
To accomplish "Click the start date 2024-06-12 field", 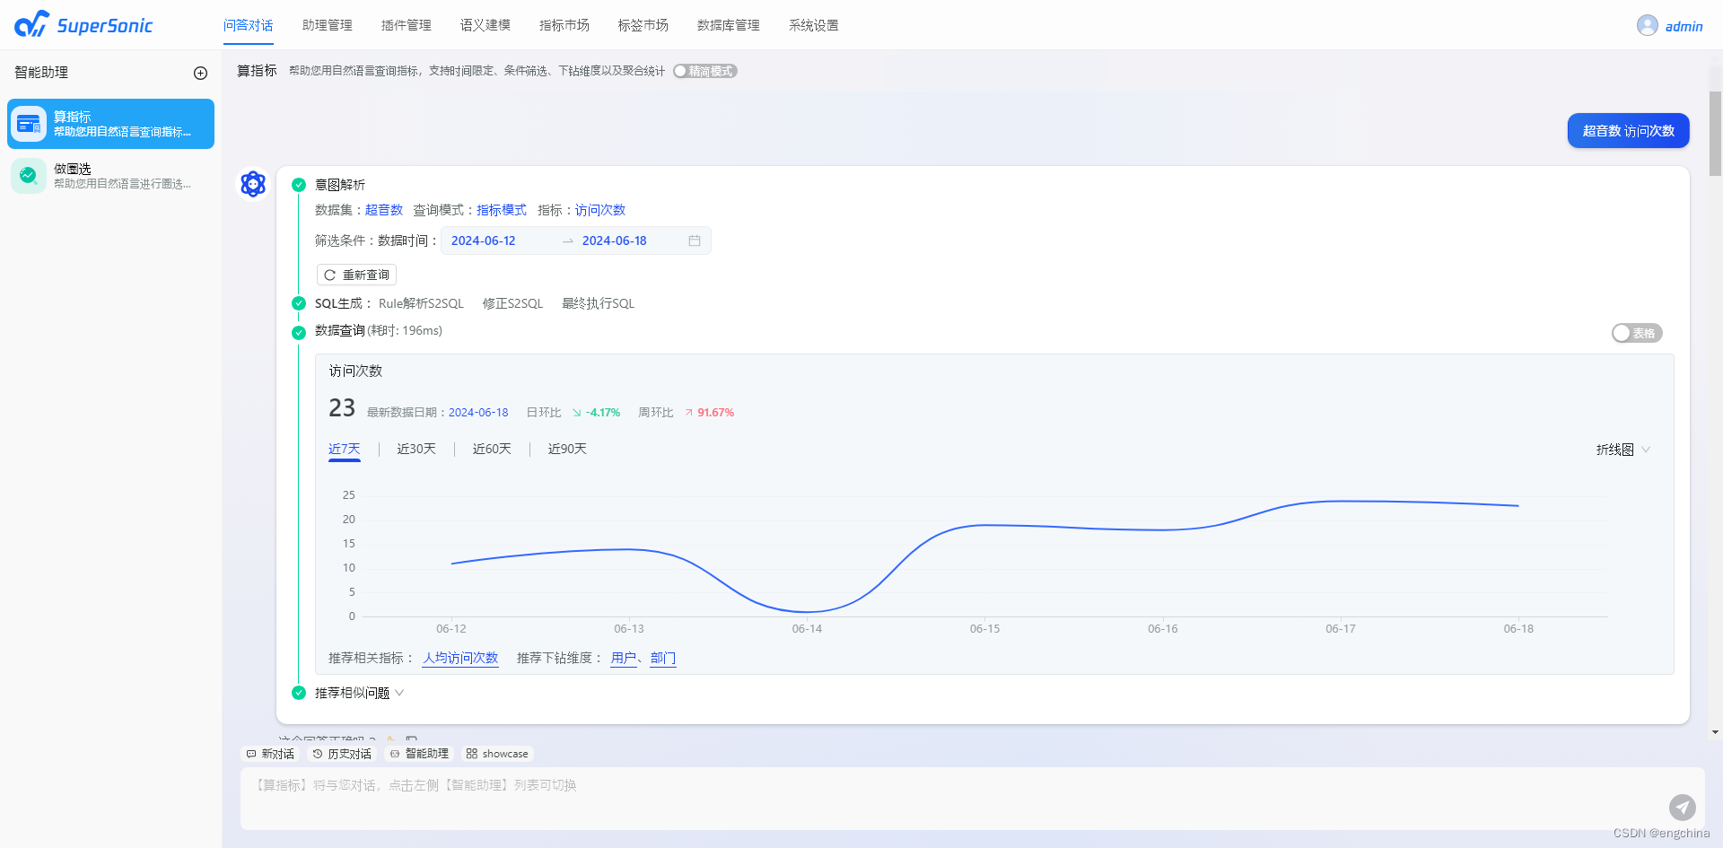I will 484,240.
